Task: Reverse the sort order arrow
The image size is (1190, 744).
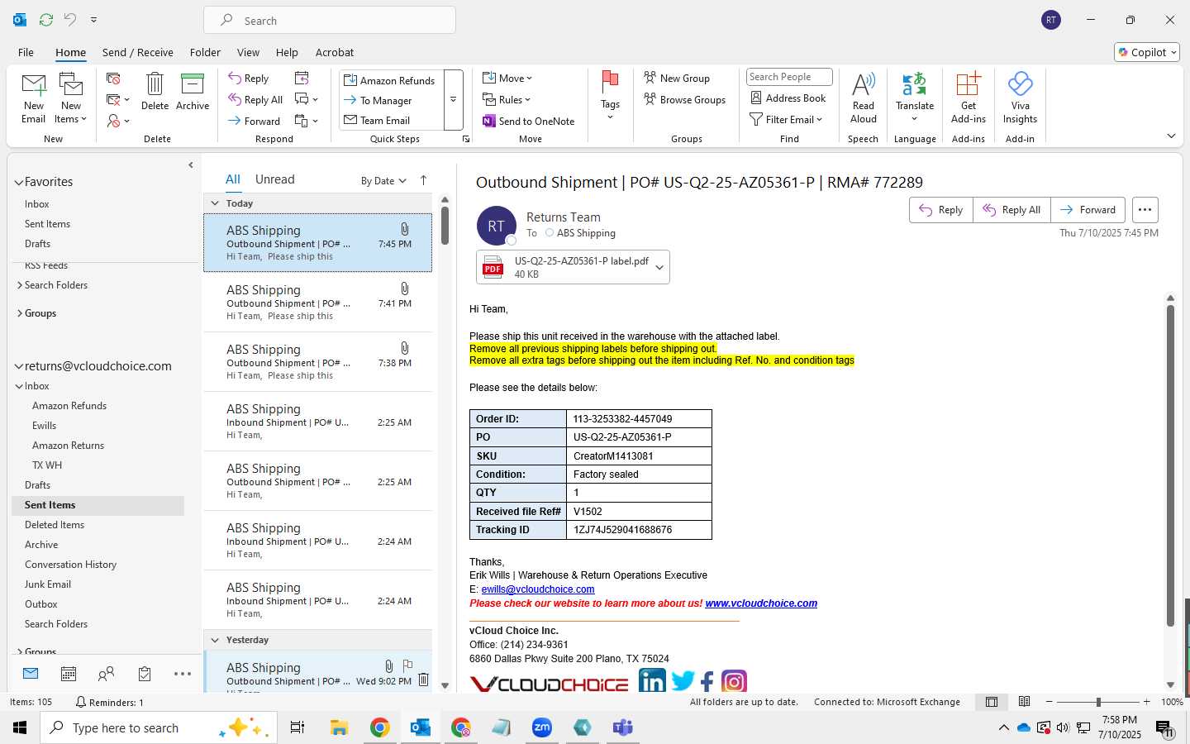Action: 424,180
